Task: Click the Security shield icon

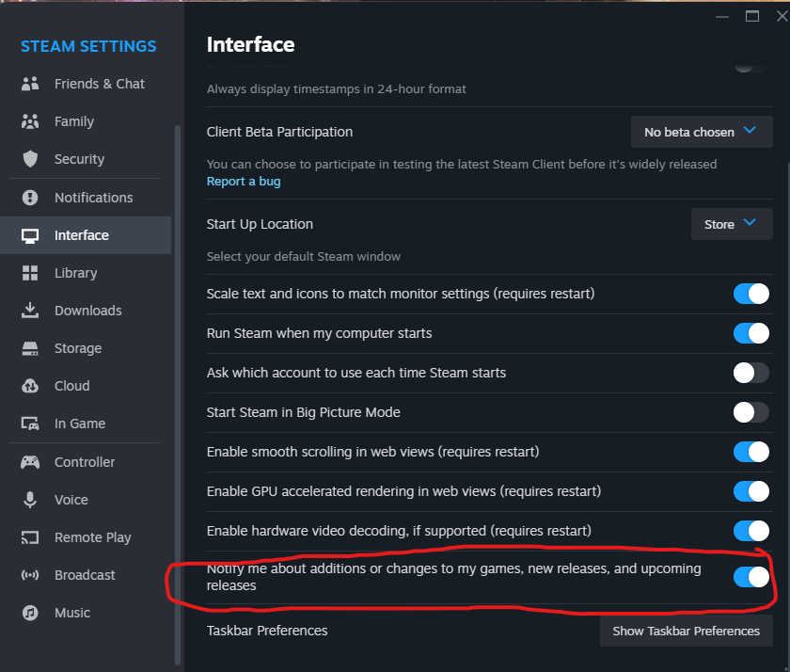Action: [30, 159]
